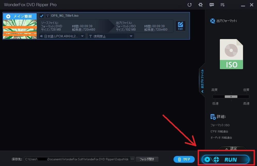Click the source サイズ: 728 MB text

[51, 30]
